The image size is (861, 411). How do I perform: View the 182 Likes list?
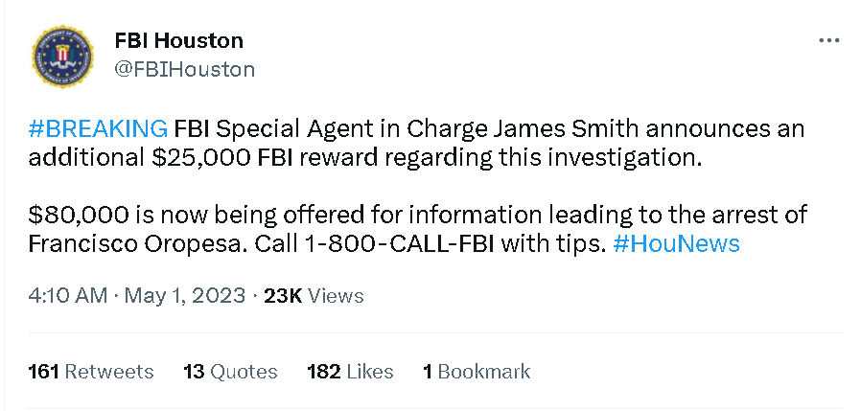[350, 372]
